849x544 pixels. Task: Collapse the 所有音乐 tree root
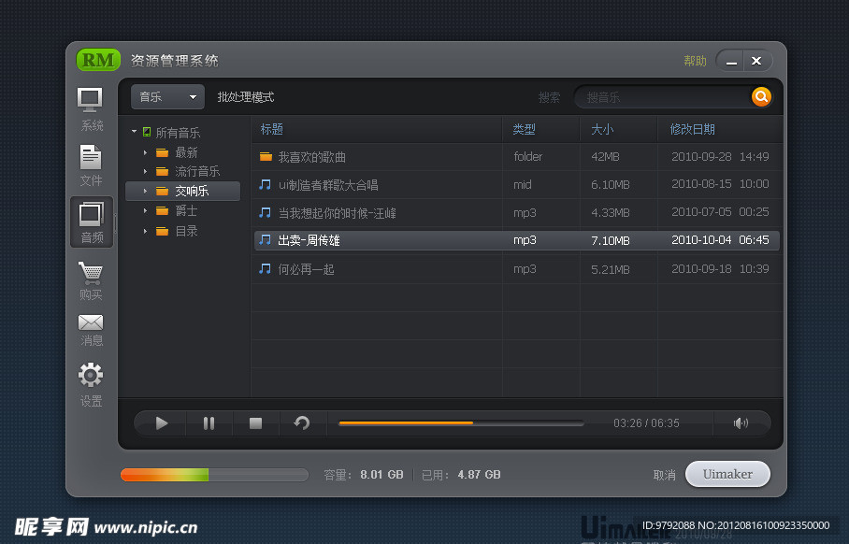tap(135, 133)
